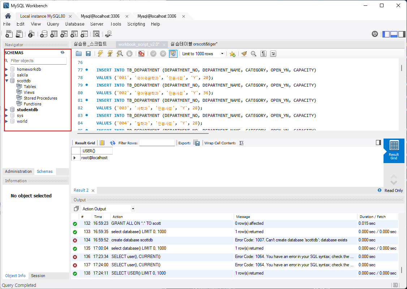Open the Database menu

pos(75,24)
